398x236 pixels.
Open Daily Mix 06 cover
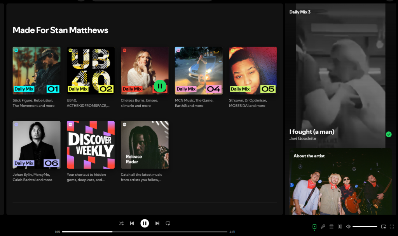pyautogui.click(x=37, y=145)
